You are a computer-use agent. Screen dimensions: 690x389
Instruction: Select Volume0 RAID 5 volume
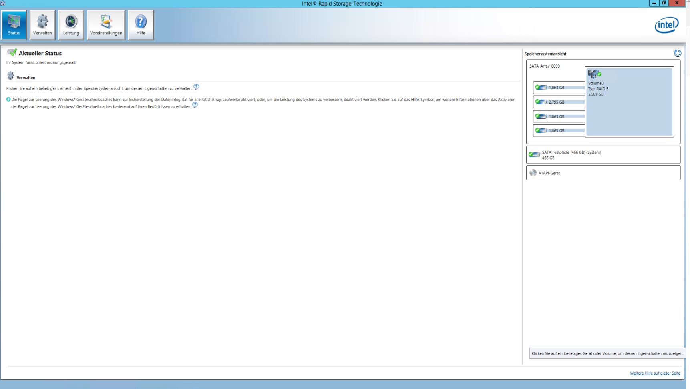[x=630, y=102]
